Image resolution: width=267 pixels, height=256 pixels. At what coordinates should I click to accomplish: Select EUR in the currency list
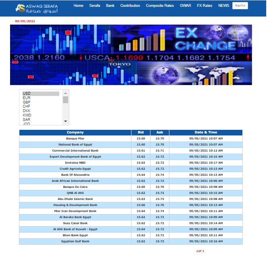click(x=41, y=98)
